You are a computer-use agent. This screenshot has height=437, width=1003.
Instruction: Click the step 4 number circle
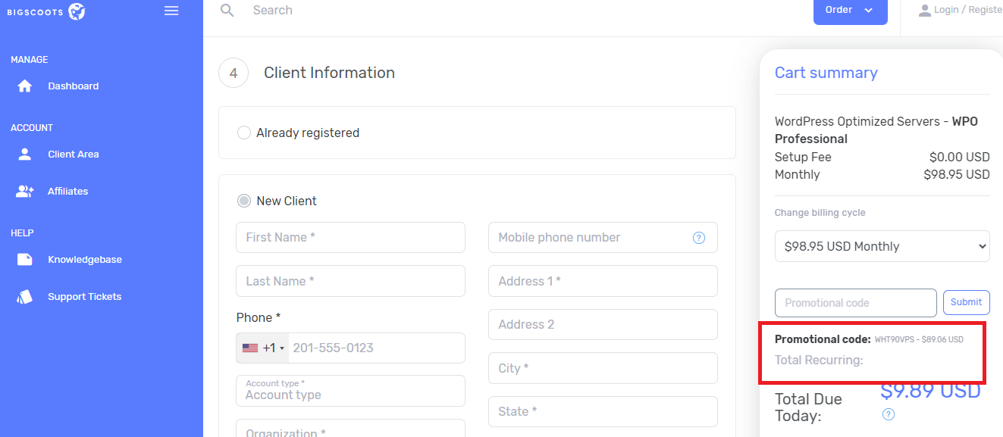pos(234,73)
